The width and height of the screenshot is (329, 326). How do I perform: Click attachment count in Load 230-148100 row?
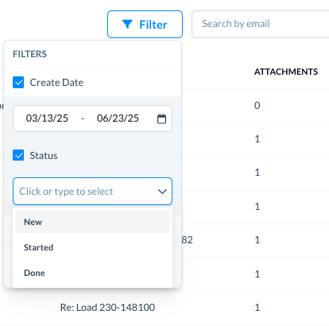pos(257,308)
